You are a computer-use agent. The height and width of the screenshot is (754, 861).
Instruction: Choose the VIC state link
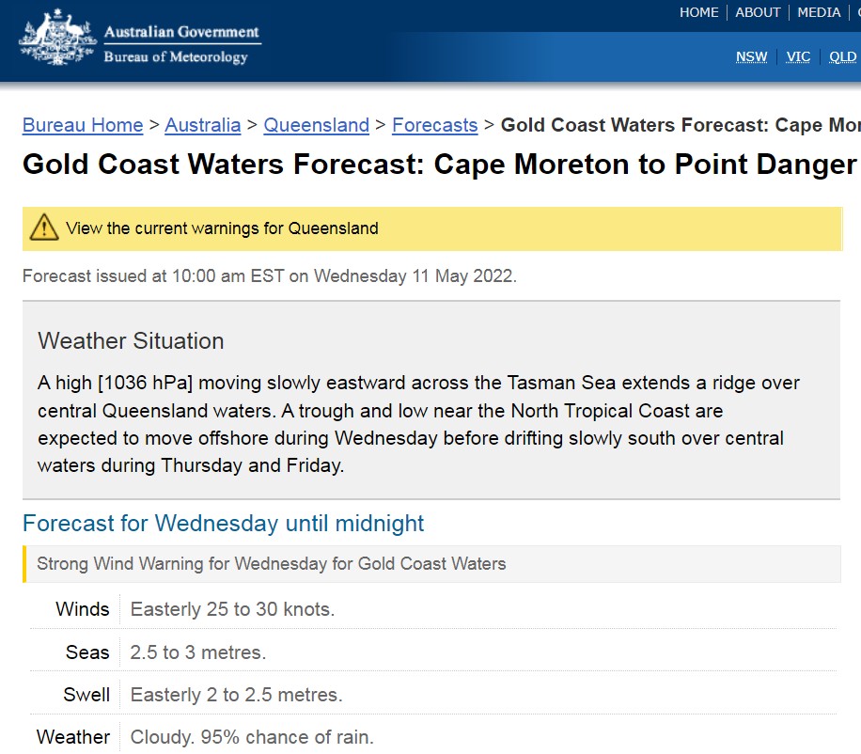798,56
